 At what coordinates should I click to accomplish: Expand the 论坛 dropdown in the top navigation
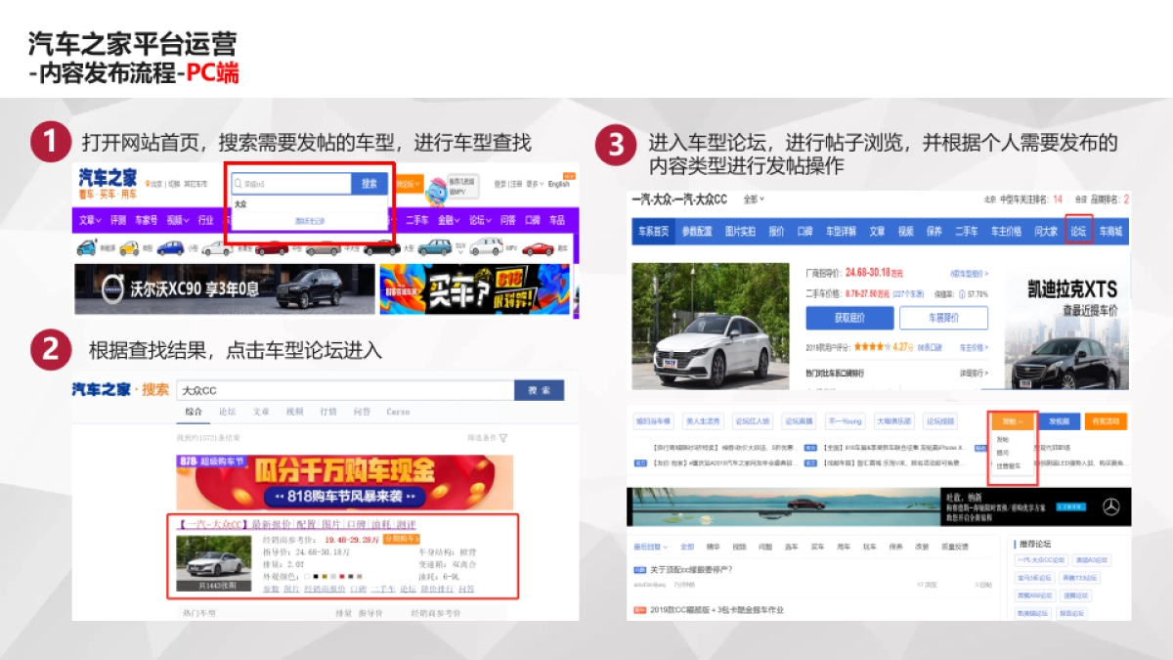[477, 220]
